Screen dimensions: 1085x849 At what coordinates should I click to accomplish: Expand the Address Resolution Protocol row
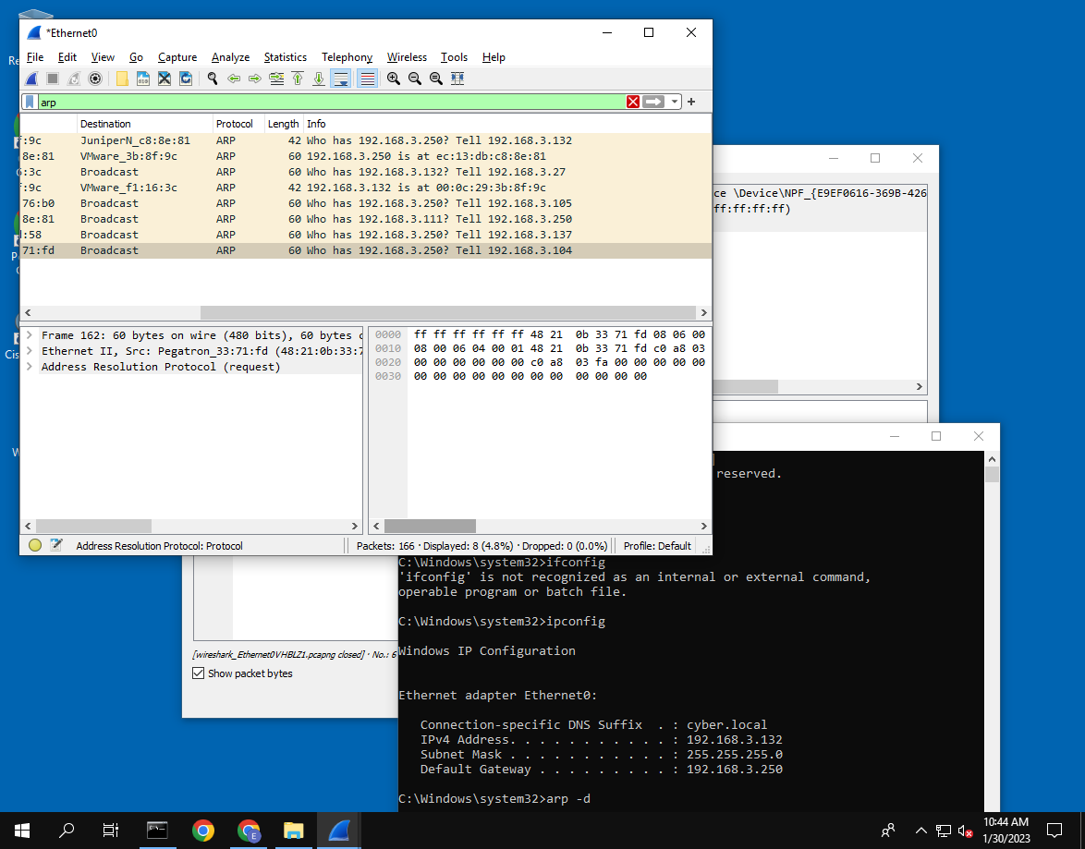click(x=30, y=368)
